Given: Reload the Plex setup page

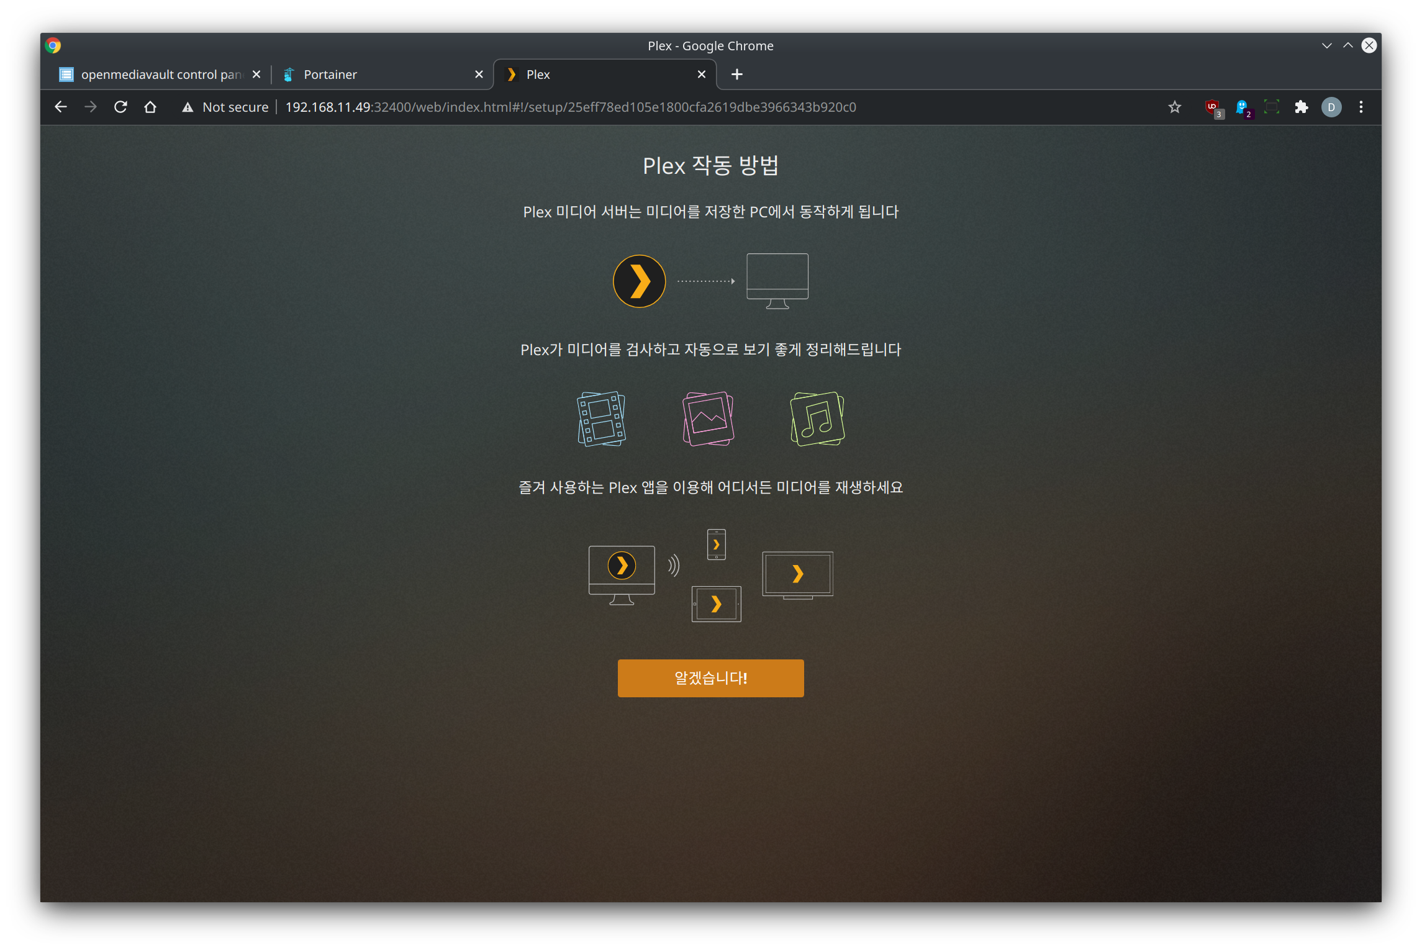Looking at the screenshot, I should (x=120, y=107).
